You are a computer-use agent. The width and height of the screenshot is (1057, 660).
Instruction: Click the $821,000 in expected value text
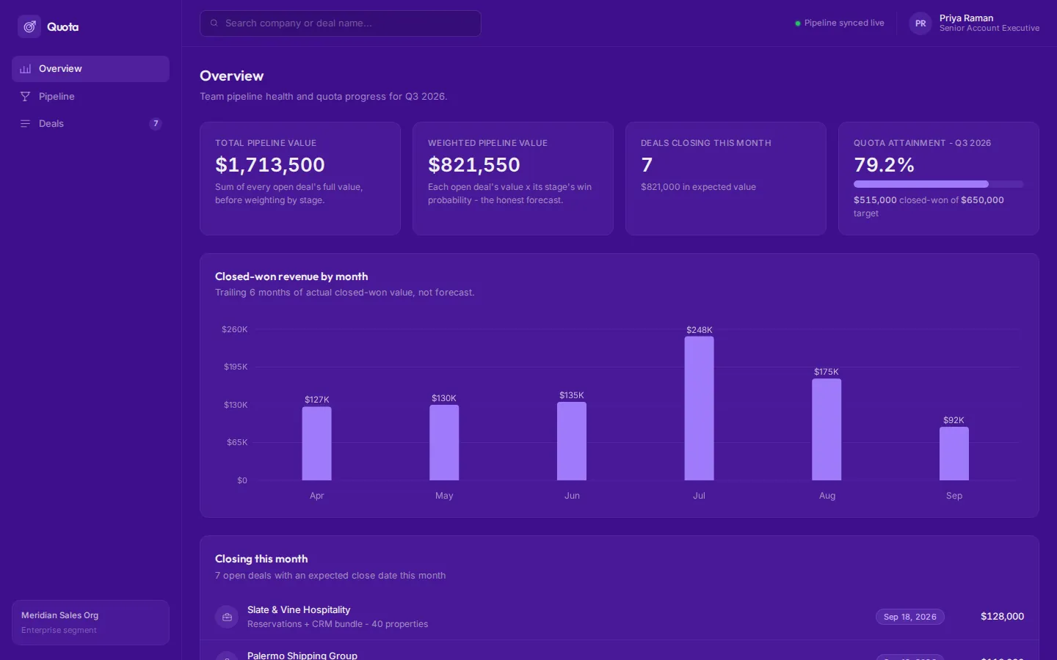[698, 187]
